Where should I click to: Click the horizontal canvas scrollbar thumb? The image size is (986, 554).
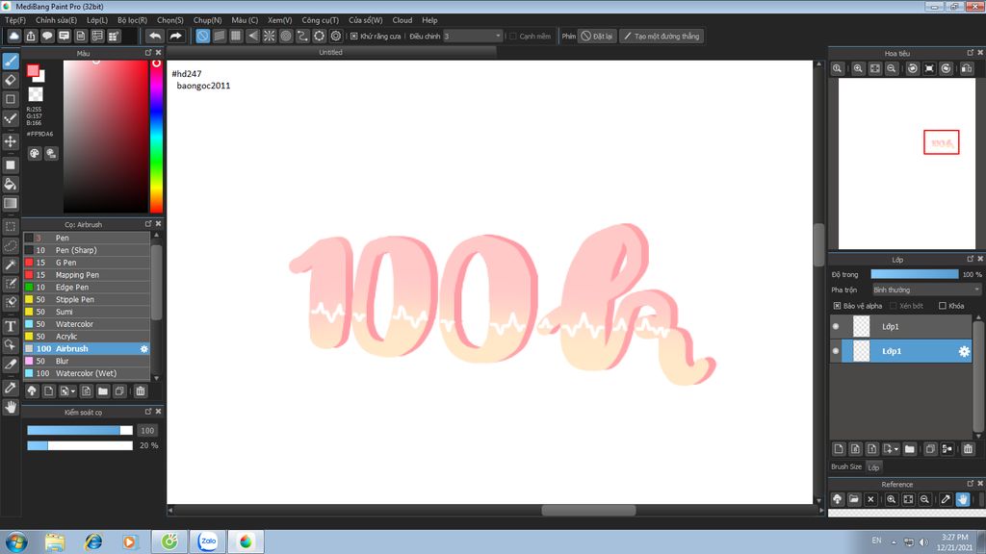pyautogui.click(x=588, y=511)
